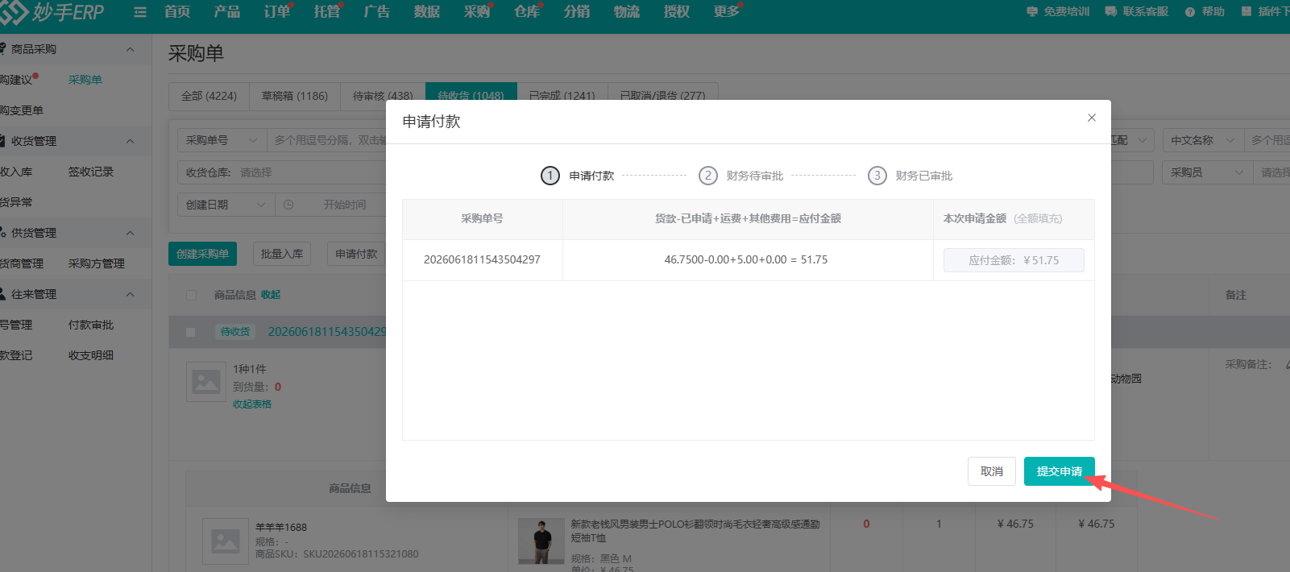Switch to the 已取消/退货 (277) tab
Screen dimensions: 1290x572
point(662,96)
